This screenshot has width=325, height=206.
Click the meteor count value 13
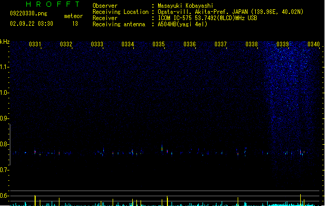(75, 24)
